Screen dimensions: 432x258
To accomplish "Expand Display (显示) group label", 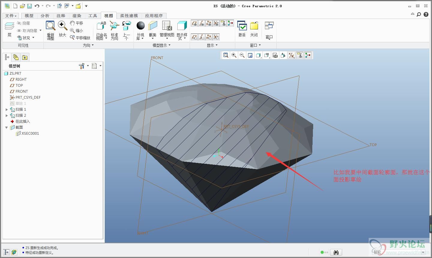I will point(212,45).
